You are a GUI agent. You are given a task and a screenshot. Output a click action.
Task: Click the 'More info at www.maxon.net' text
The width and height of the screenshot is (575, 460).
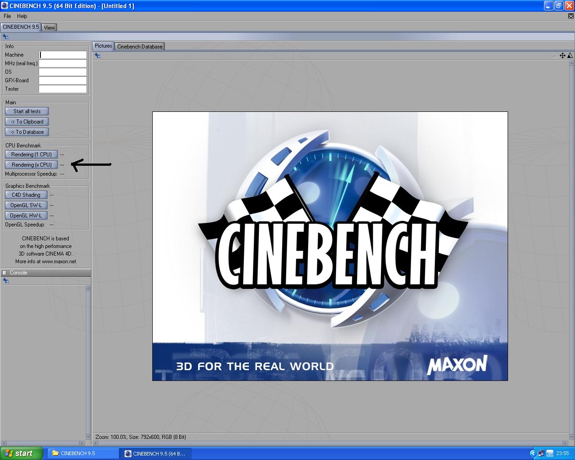pyautogui.click(x=46, y=261)
